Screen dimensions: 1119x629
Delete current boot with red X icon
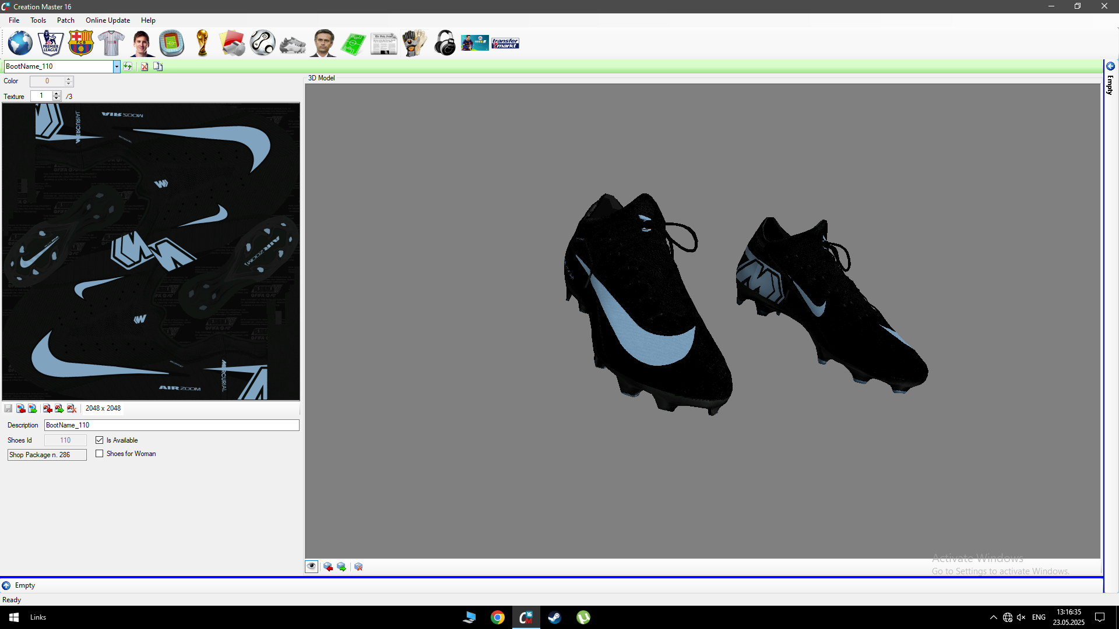pyautogui.click(x=144, y=66)
